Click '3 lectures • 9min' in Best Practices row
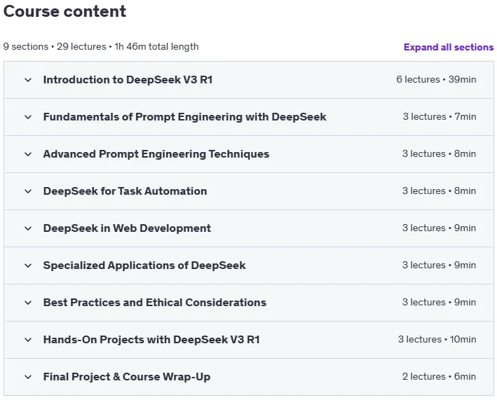Image resolution: width=497 pixels, height=400 pixels. click(x=439, y=302)
